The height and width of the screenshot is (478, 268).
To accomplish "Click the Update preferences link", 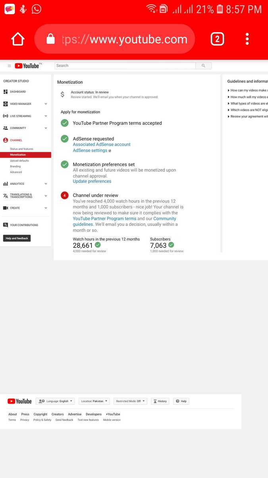I will click(92, 181).
